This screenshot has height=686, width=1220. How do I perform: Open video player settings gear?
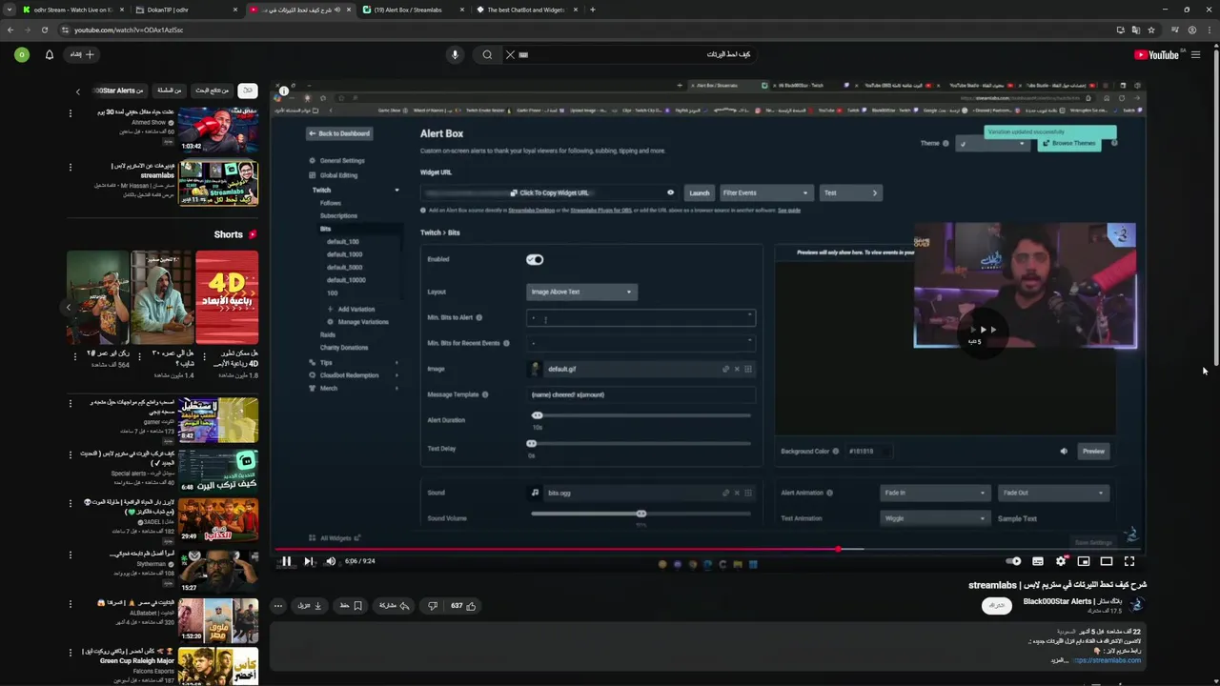point(1061,561)
